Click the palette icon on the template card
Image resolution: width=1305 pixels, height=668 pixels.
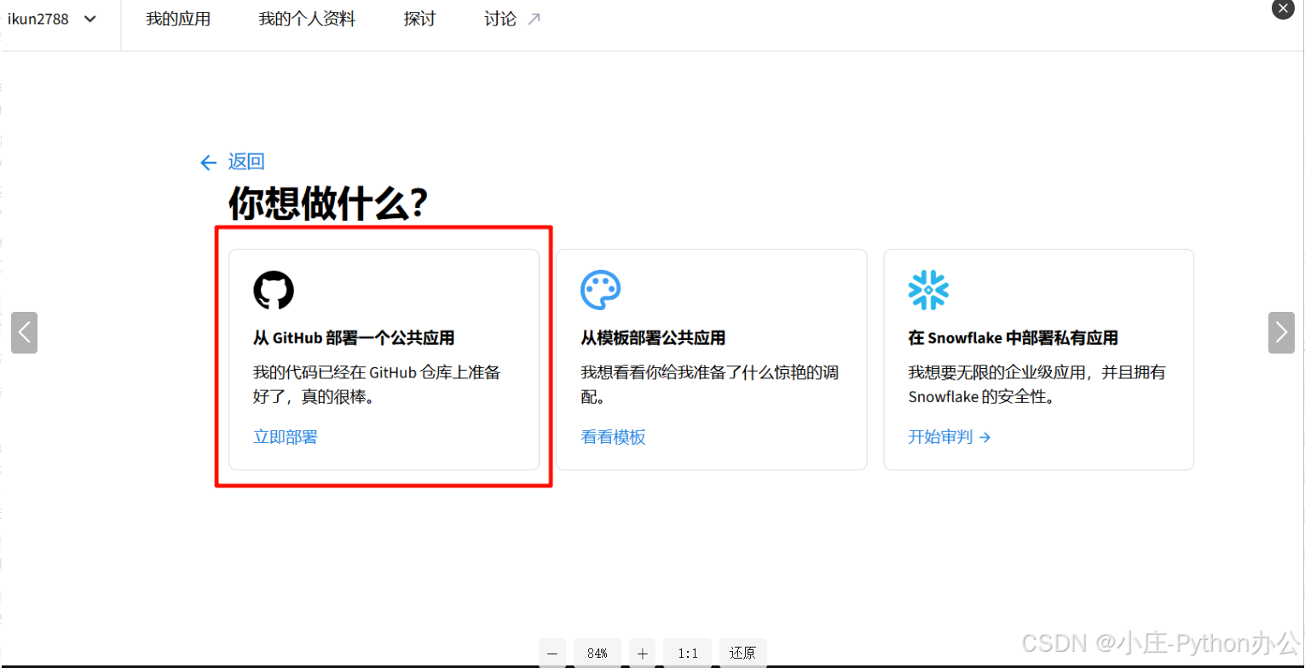tap(602, 289)
